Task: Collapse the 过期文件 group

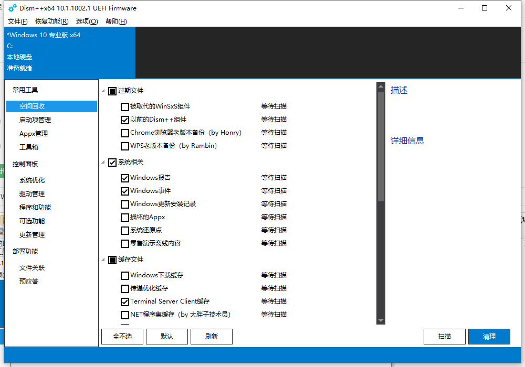Action: (103, 91)
